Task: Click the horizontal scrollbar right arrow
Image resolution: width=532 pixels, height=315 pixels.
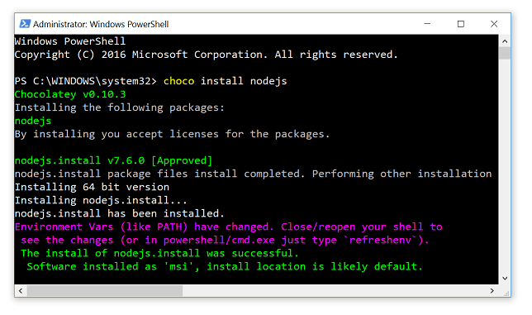Action: [x=492, y=290]
